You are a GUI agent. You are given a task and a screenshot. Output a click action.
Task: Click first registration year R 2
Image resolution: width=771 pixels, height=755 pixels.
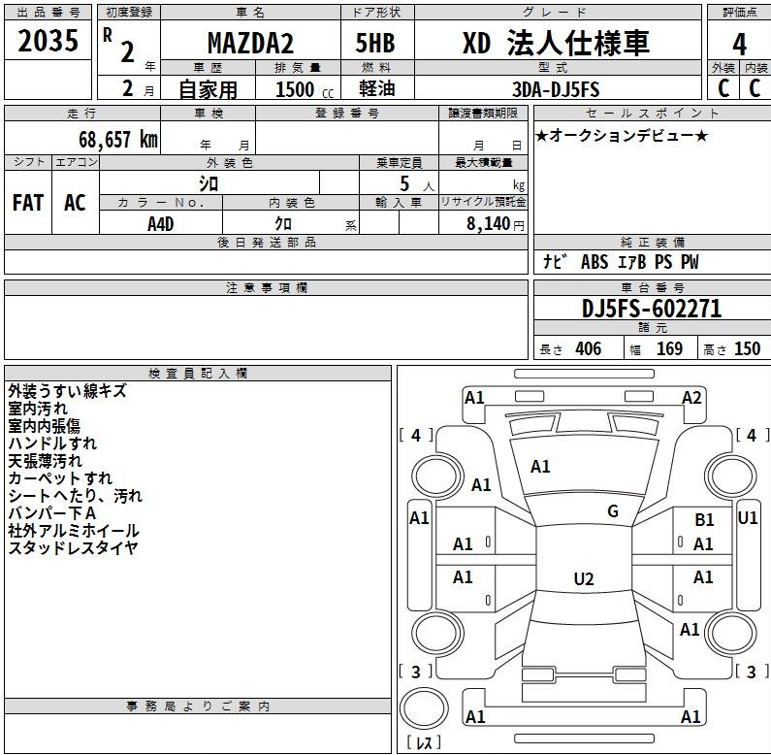pyautogui.click(x=118, y=45)
